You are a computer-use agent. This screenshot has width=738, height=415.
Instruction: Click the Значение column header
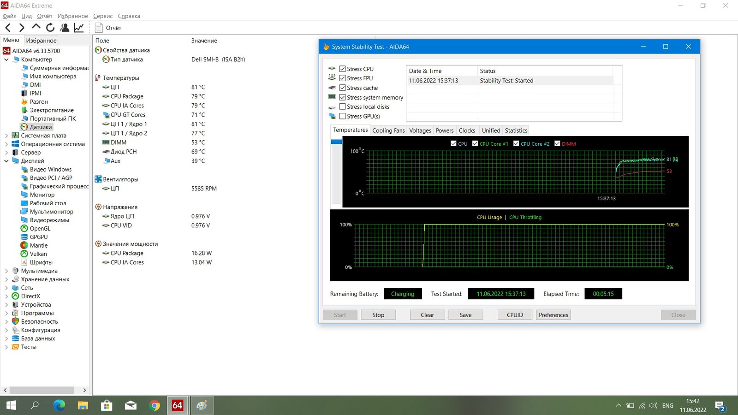point(204,41)
